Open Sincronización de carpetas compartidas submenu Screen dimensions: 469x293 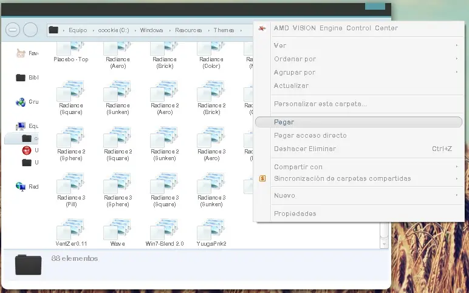tap(359, 178)
